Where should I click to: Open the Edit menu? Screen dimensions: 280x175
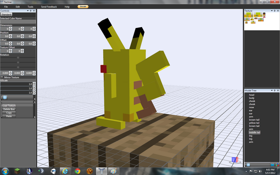click(x=17, y=7)
